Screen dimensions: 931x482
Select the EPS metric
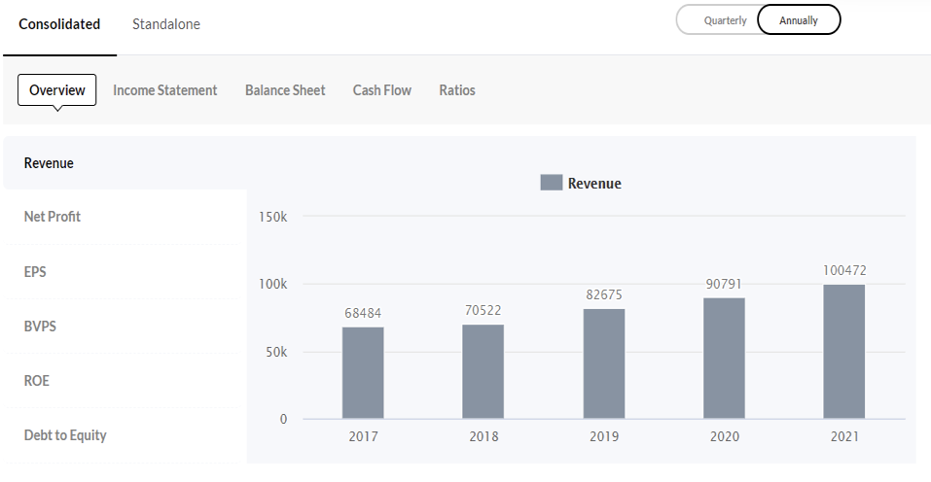click(x=35, y=272)
